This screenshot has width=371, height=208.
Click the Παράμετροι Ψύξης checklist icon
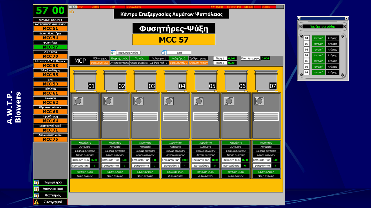pos(113,53)
